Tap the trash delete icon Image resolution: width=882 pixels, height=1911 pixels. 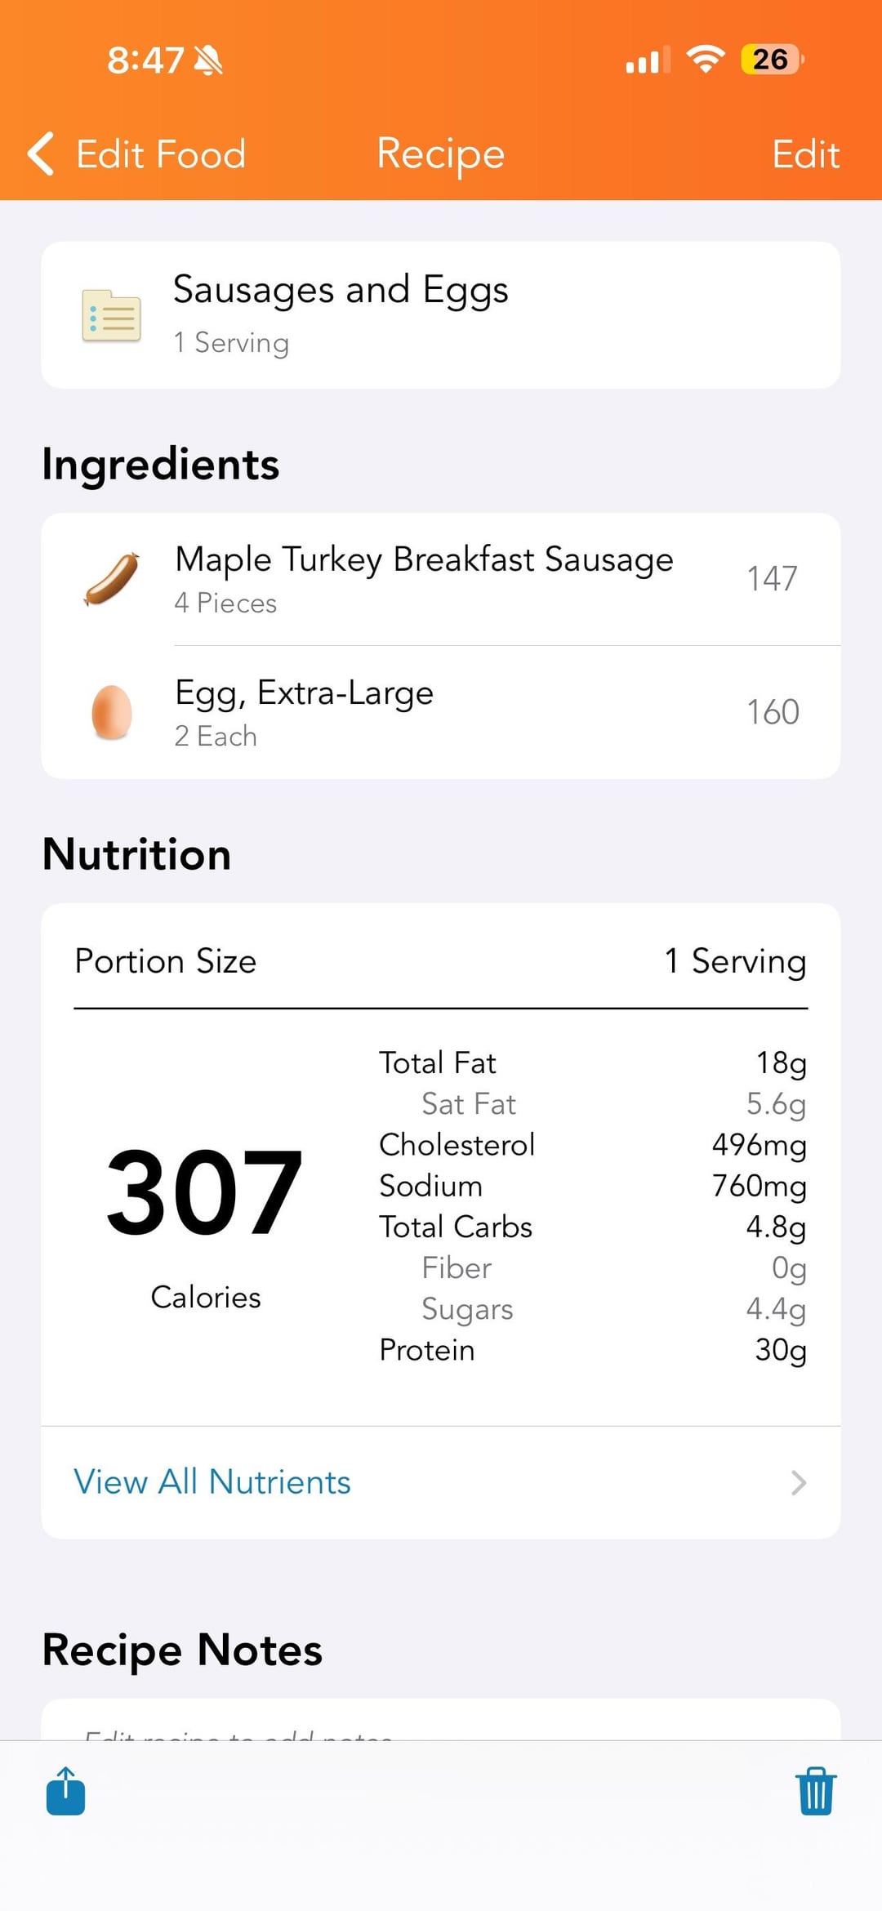[x=816, y=1792]
